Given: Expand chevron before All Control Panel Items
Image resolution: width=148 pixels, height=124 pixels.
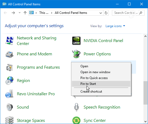Looking at the screenshot, I should click(x=52, y=13).
